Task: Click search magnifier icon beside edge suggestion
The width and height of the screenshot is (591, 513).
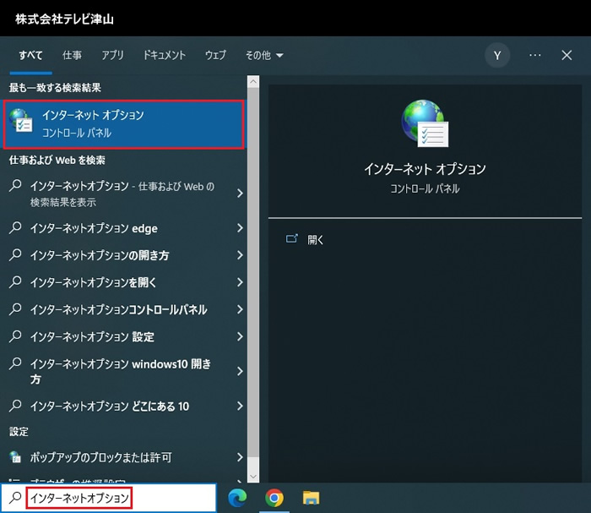Action: point(15,227)
